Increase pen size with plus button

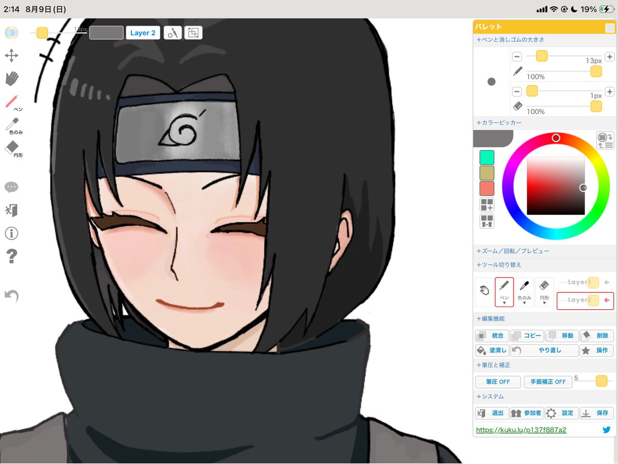[609, 57]
